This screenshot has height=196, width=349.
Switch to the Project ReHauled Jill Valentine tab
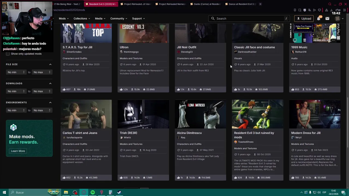(136, 4)
